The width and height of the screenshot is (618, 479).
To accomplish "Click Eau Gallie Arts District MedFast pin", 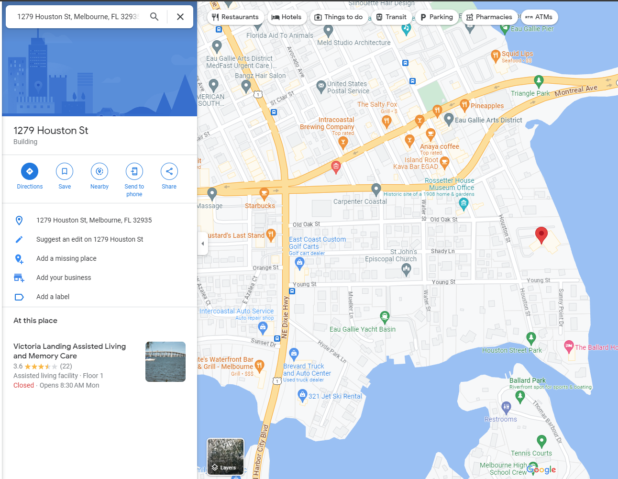I will pos(217,46).
